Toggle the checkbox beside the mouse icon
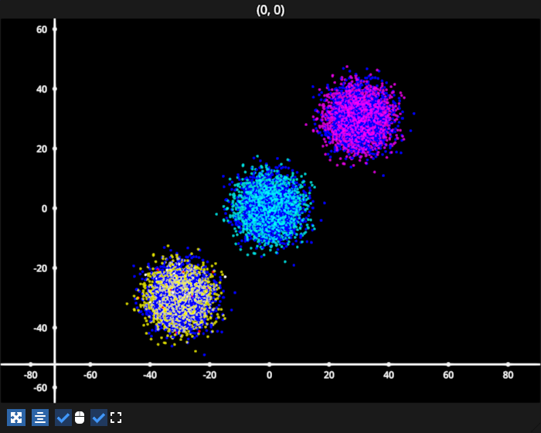The width and height of the screenshot is (541, 433). pyautogui.click(x=63, y=418)
